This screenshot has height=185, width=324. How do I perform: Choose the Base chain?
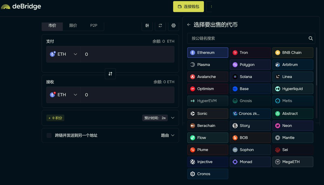[x=250, y=89]
